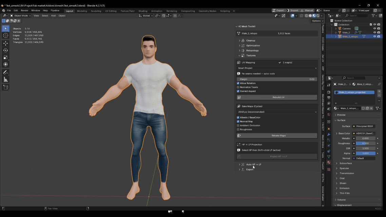Click the Export button in top bar
The width and height of the screenshot is (386, 217).
(x=278, y=11)
